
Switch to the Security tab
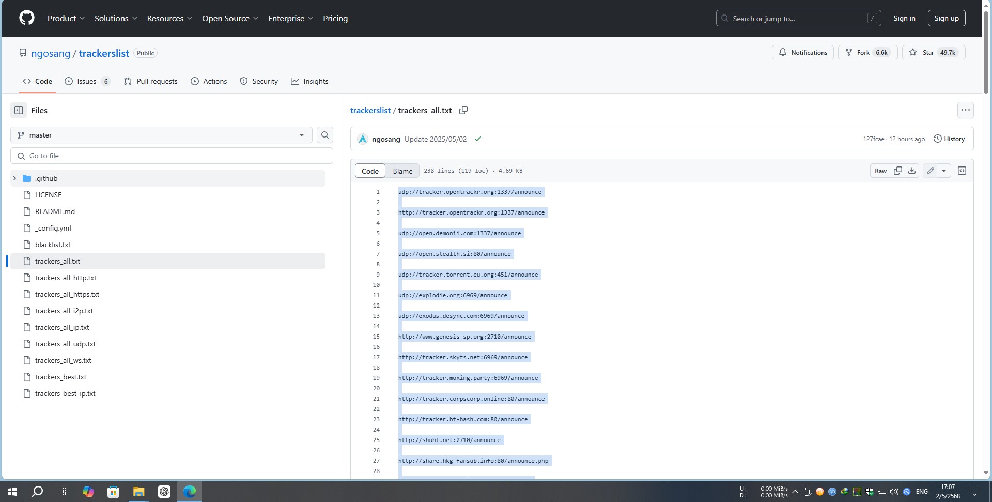tap(259, 81)
